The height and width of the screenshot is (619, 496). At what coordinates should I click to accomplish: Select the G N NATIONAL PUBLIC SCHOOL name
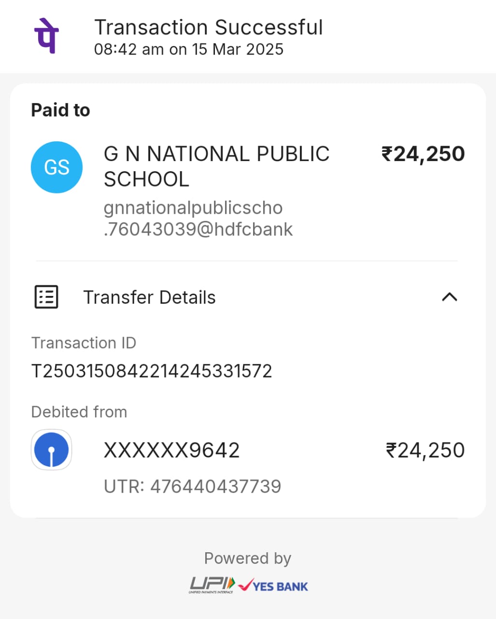(217, 166)
